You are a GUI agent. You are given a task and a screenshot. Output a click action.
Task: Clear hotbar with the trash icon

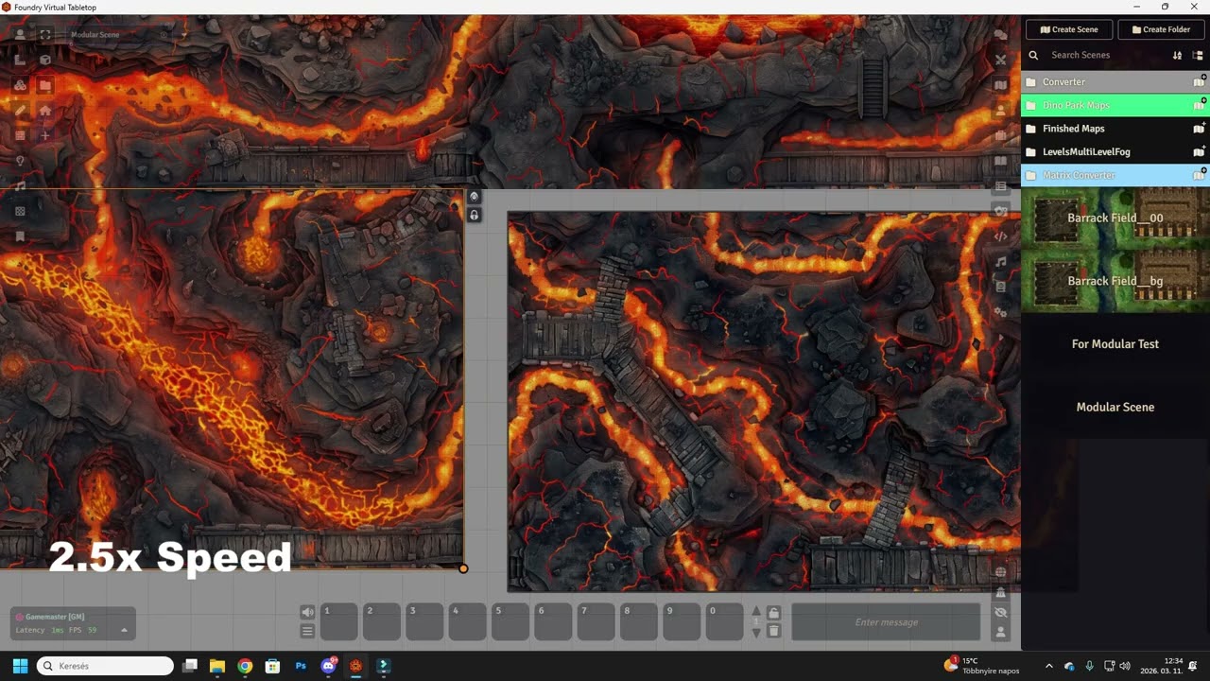773,631
